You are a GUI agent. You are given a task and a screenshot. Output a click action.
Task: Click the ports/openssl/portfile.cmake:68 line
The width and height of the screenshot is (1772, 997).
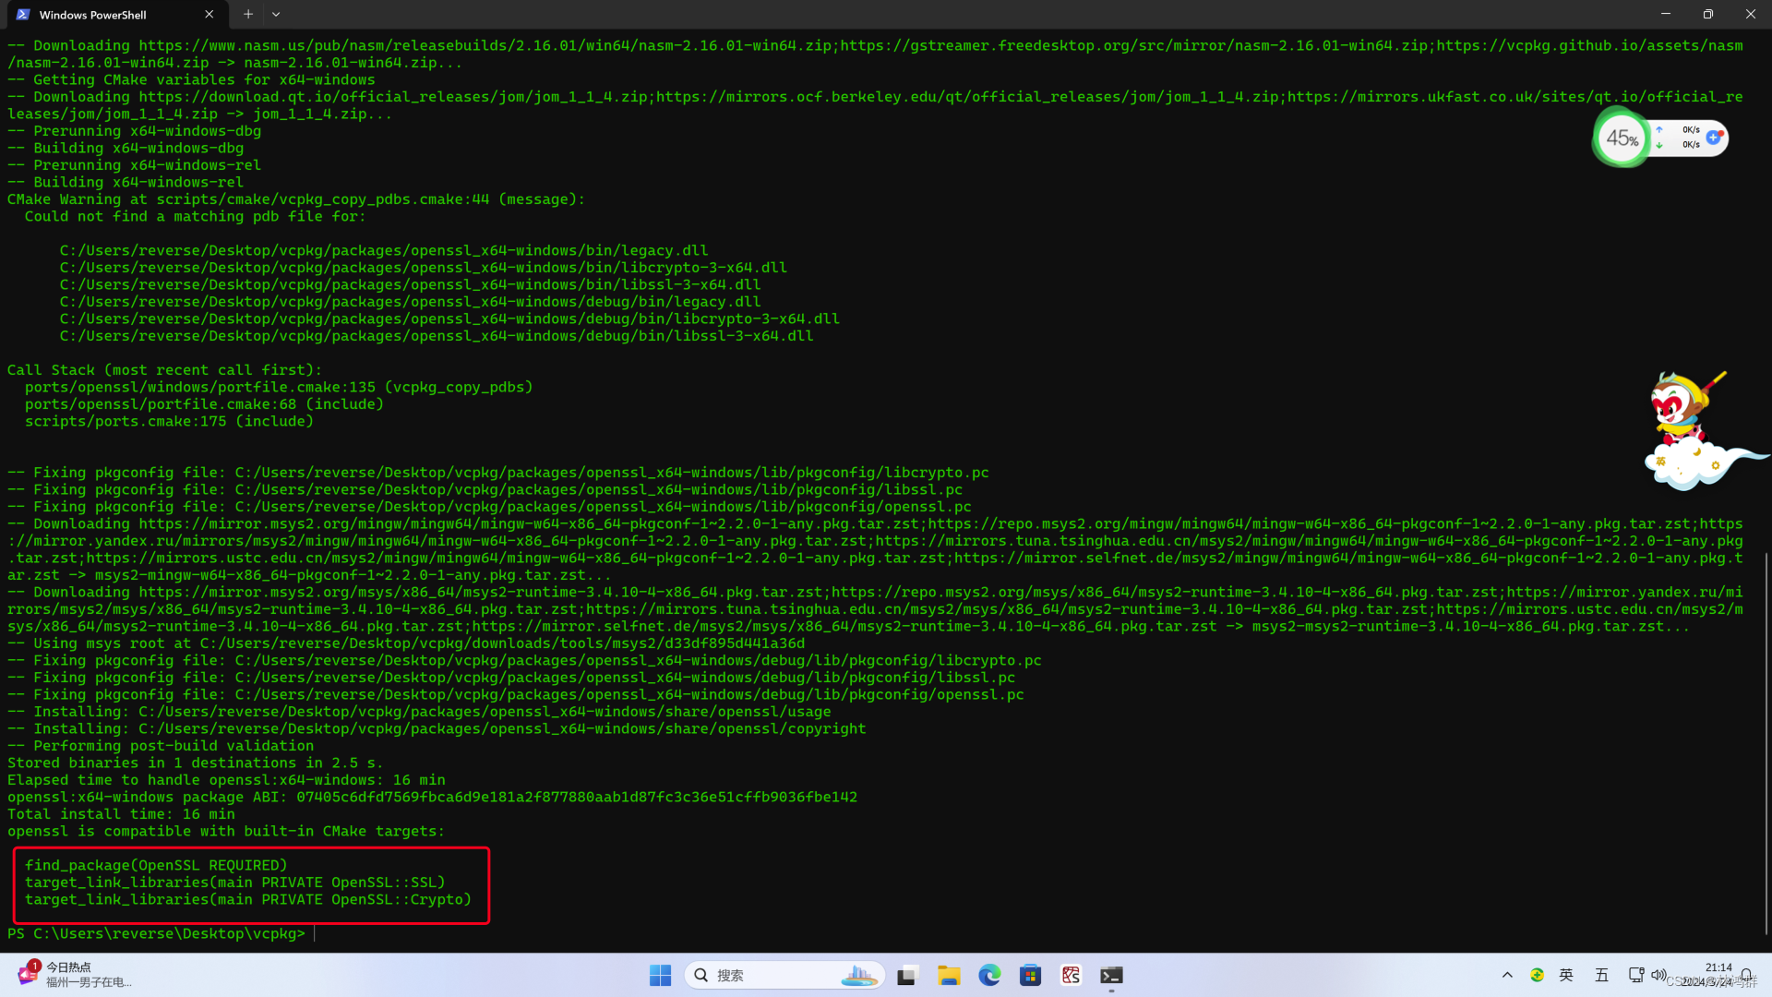coord(204,404)
